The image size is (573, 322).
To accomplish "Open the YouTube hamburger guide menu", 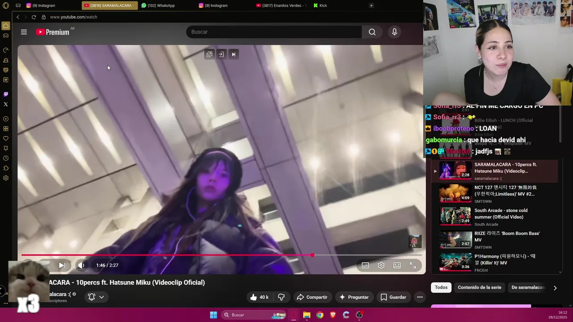I will coord(24,32).
